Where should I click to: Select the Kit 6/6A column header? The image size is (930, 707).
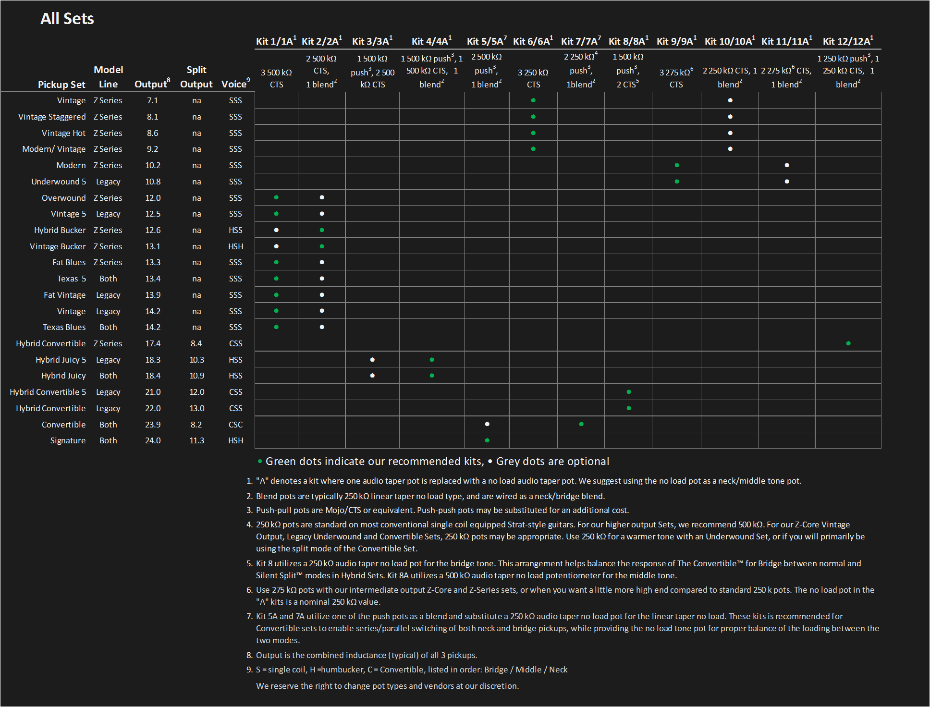[x=533, y=41]
